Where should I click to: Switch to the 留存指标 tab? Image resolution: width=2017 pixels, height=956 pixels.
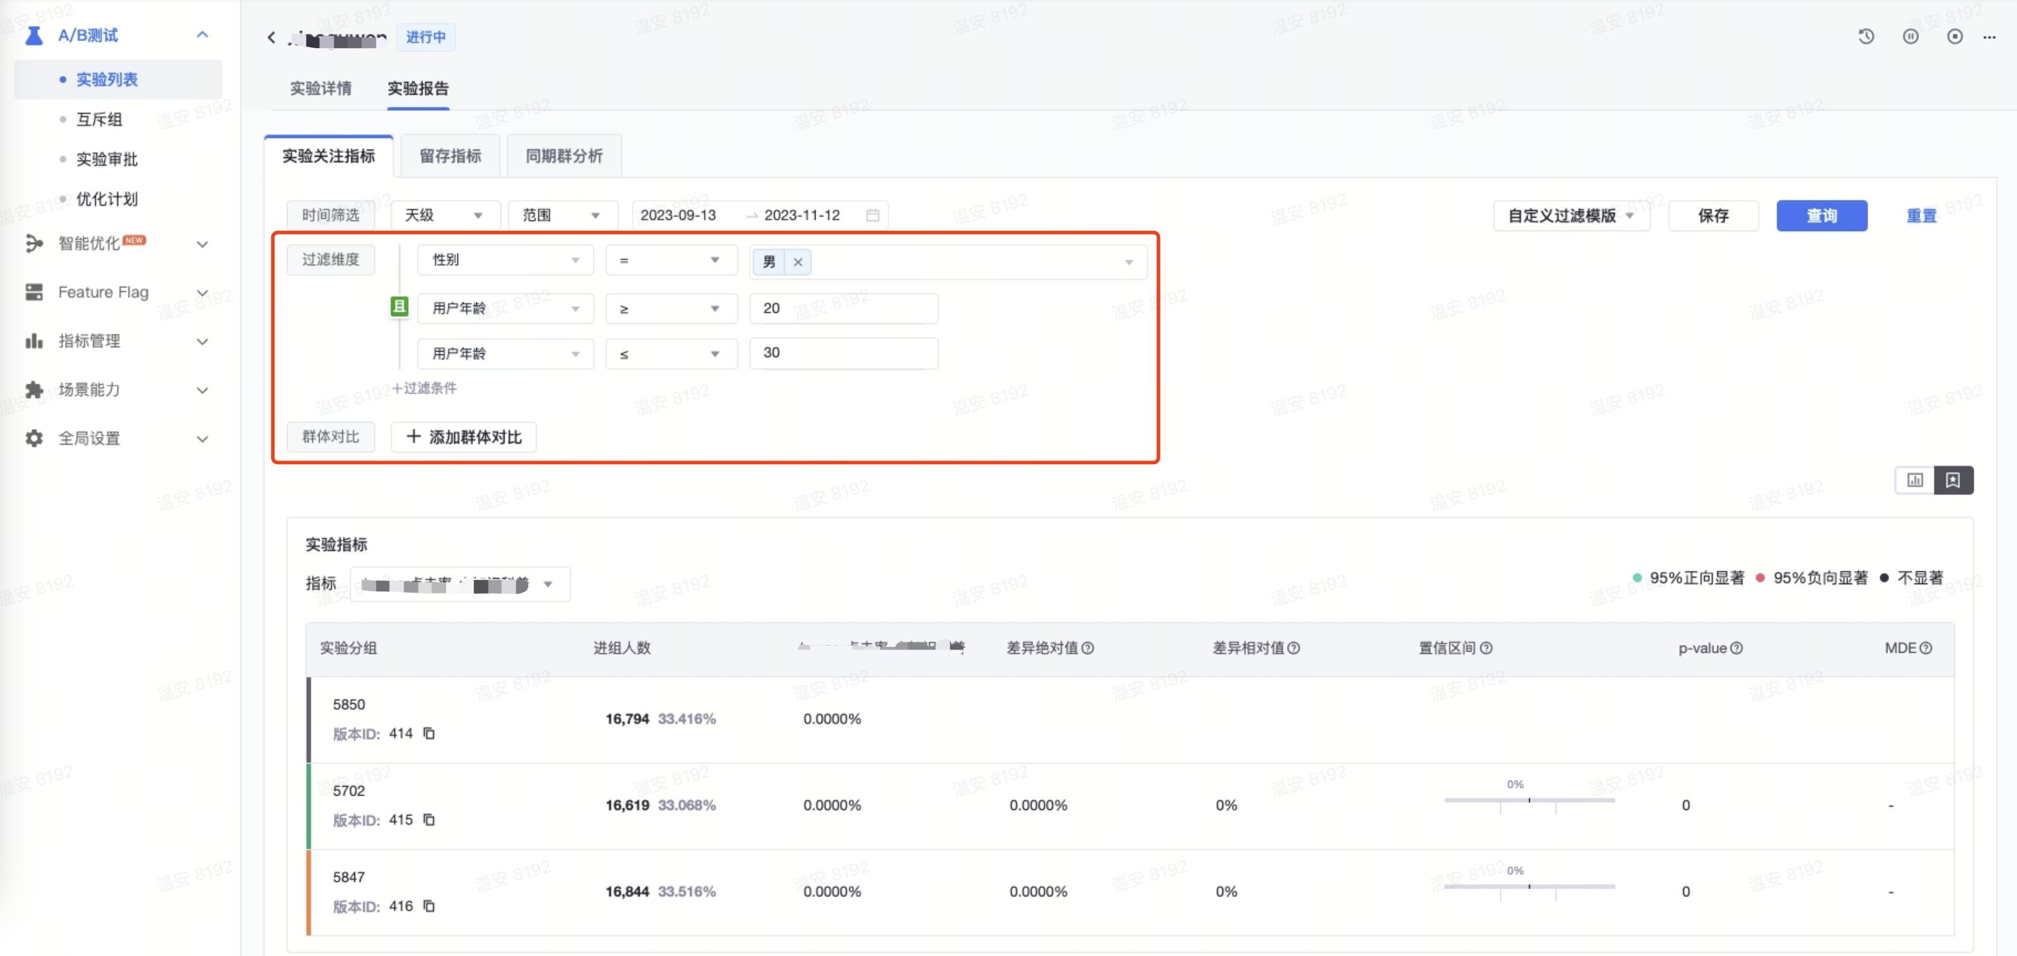point(450,156)
